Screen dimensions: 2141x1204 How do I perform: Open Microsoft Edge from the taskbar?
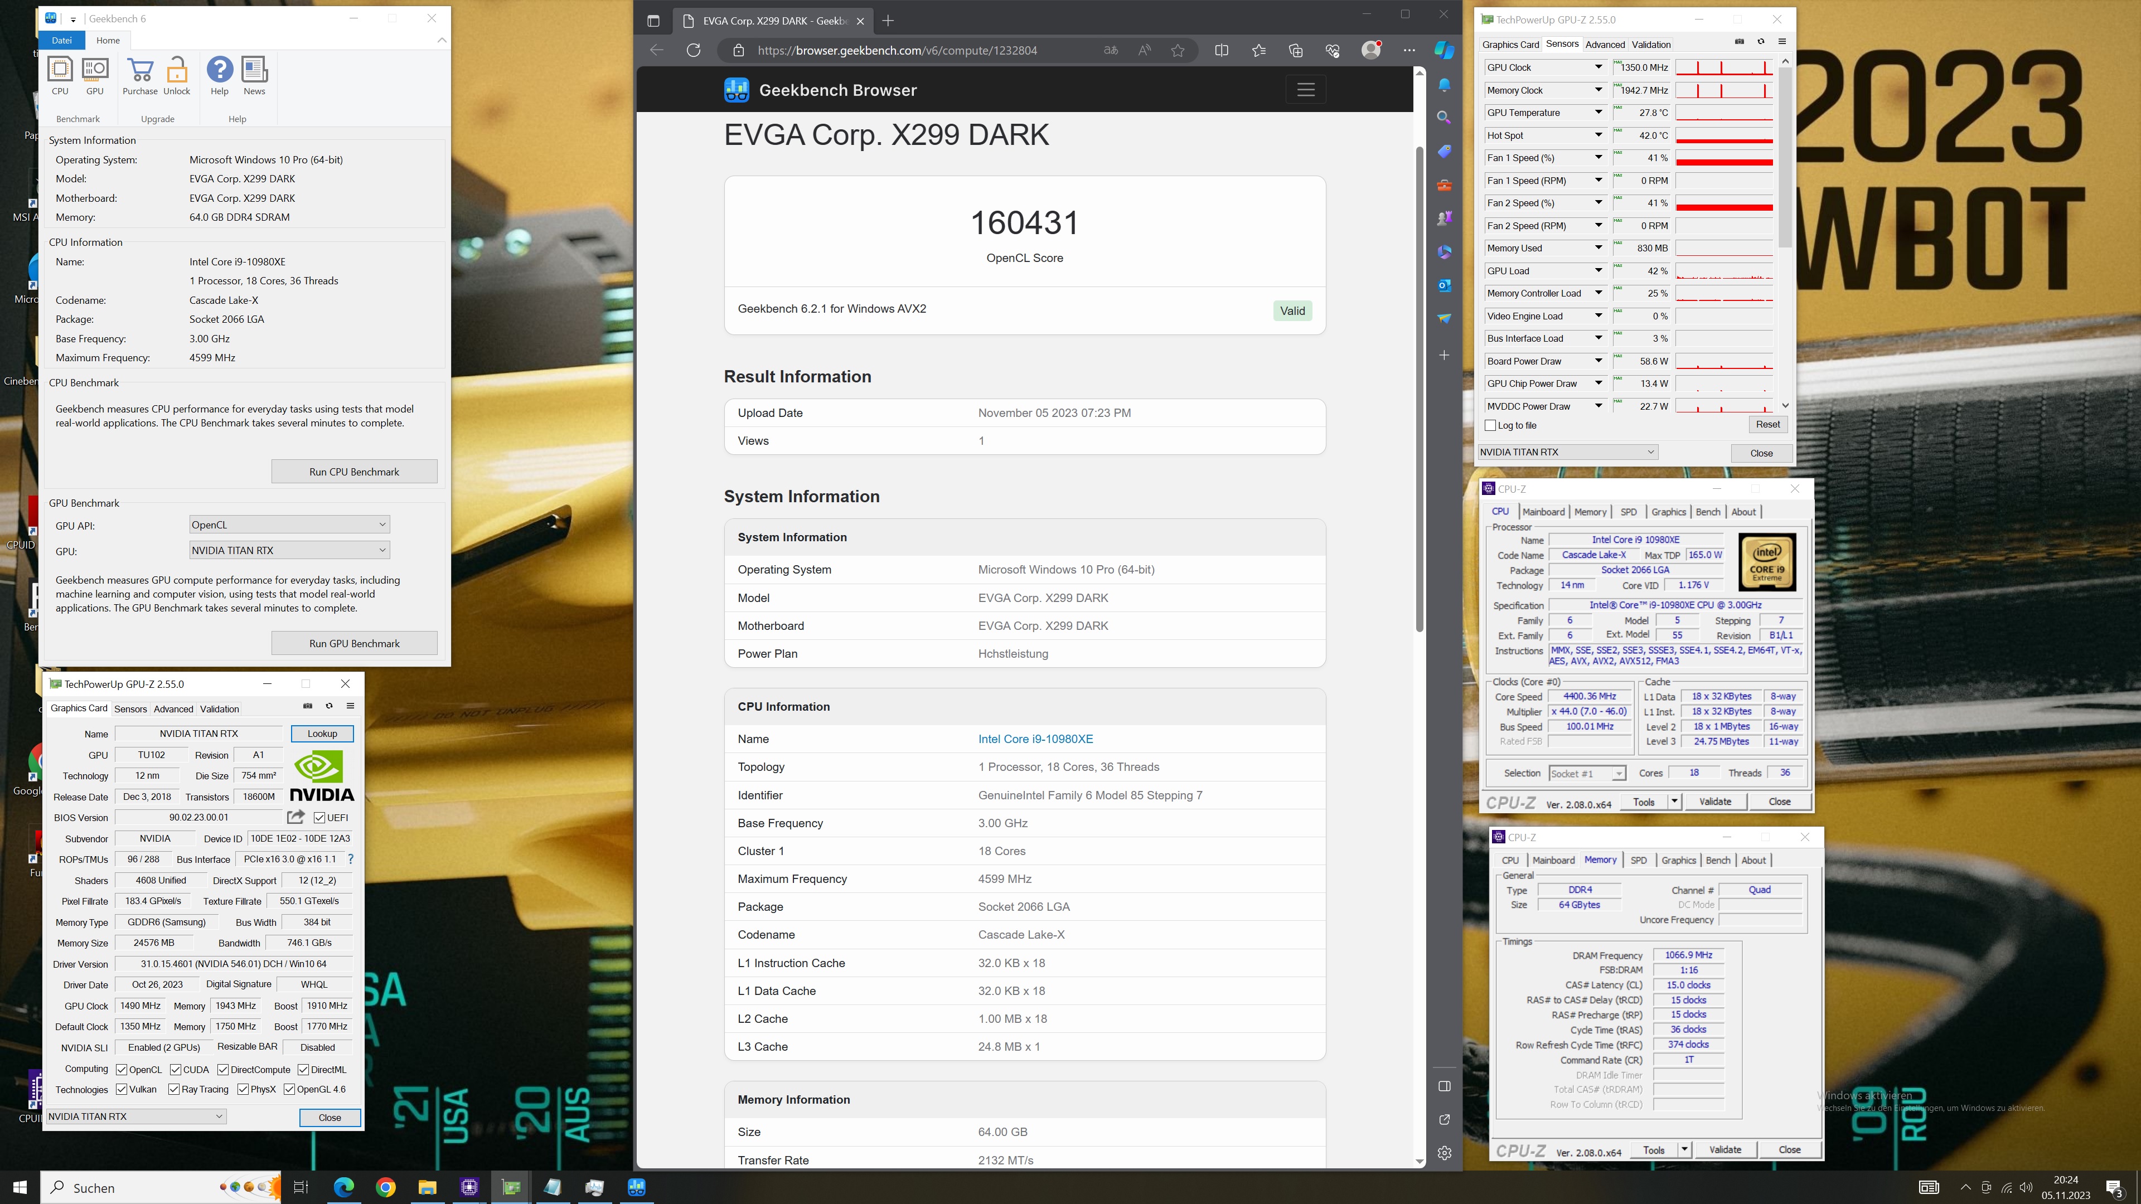click(343, 1187)
